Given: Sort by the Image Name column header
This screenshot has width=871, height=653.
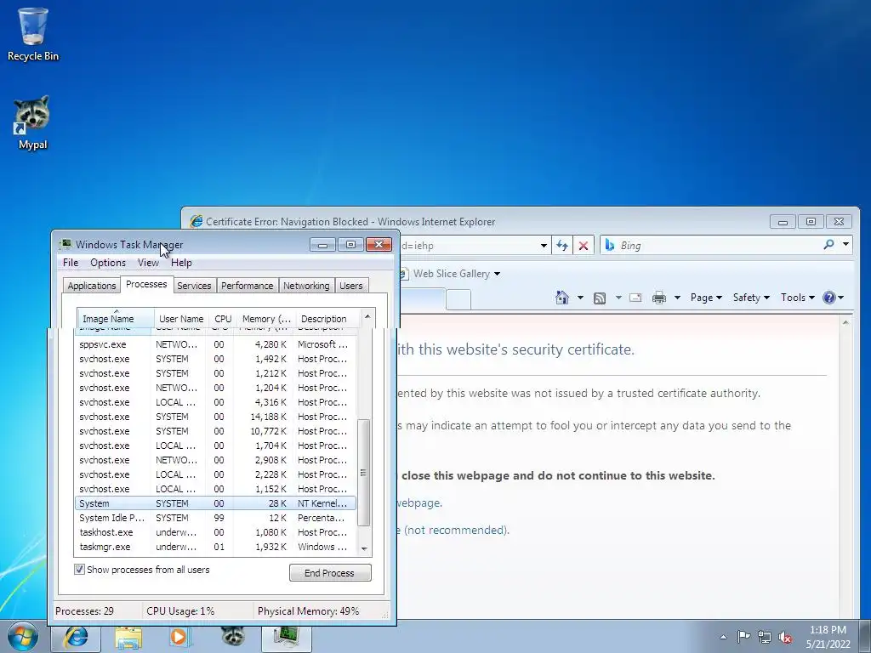Looking at the screenshot, I should coord(116,319).
